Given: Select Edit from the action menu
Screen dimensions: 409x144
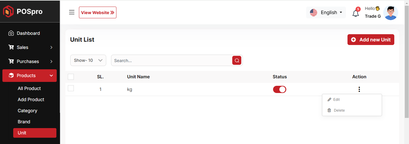Looking at the screenshot, I should (x=336, y=100).
